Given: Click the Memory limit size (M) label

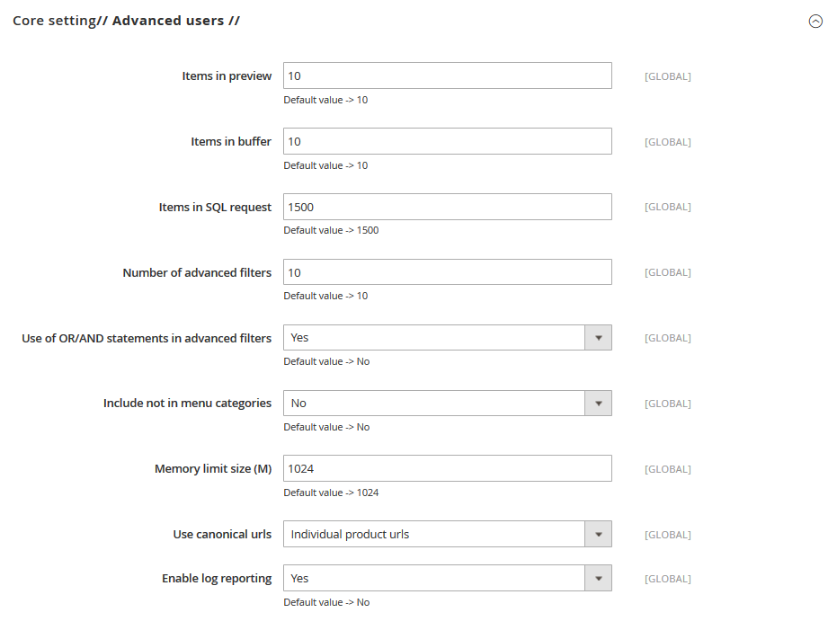Looking at the screenshot, I should pyautogui.click(x=213, y=469).
